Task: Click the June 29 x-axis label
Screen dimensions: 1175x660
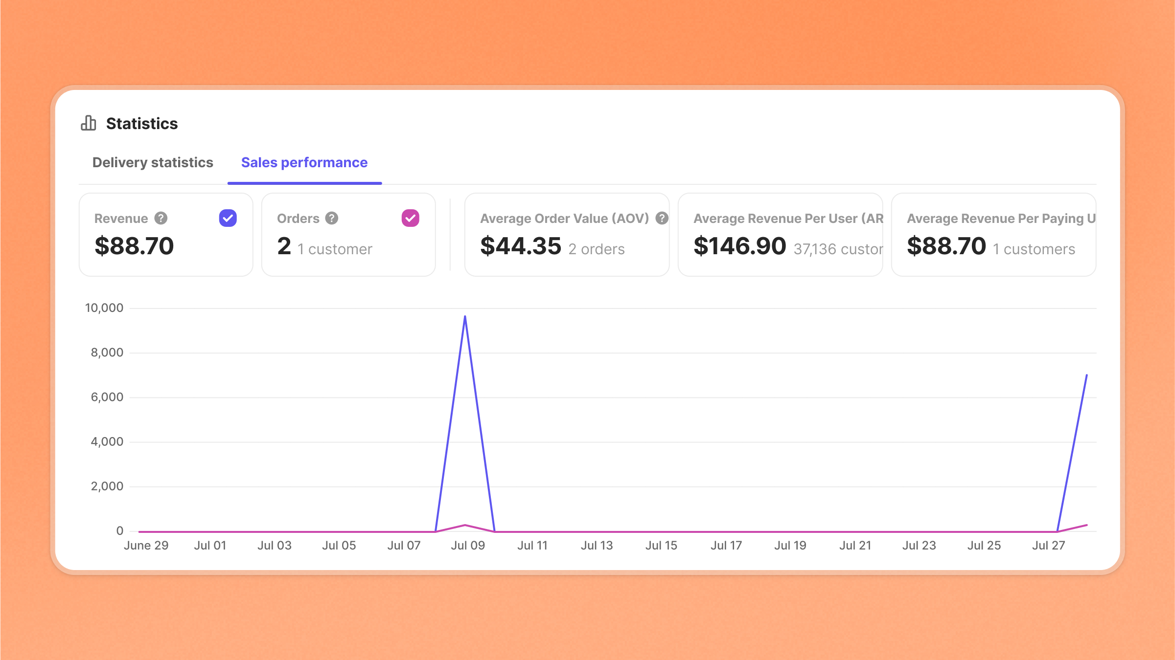Action: [x=146, y=545]
